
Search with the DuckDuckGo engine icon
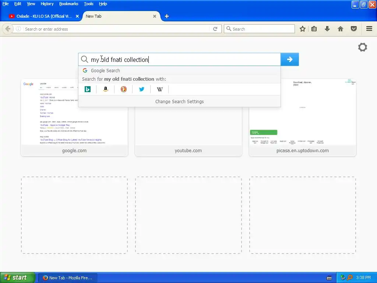point(124,89)
